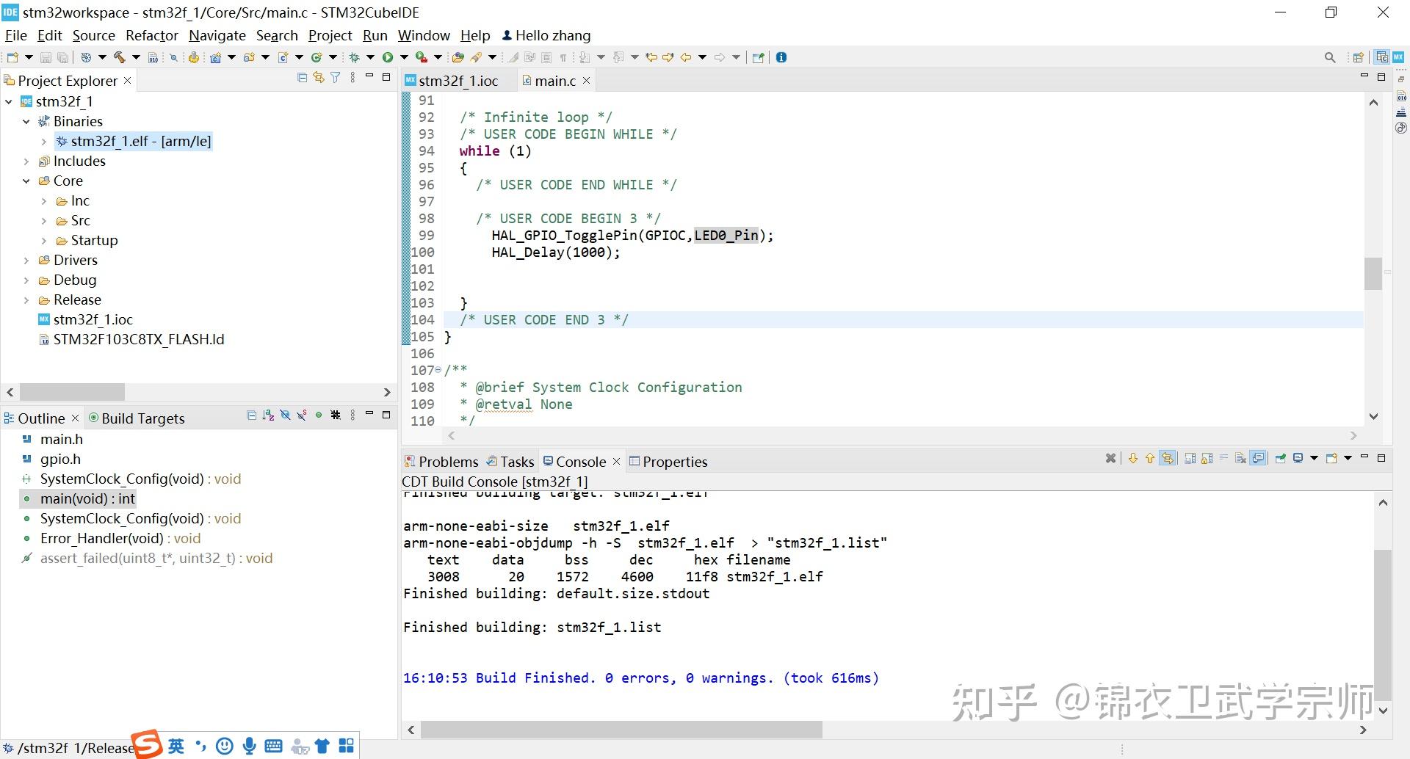Launch Debug mode from the toolbar

tap(354, 57)
